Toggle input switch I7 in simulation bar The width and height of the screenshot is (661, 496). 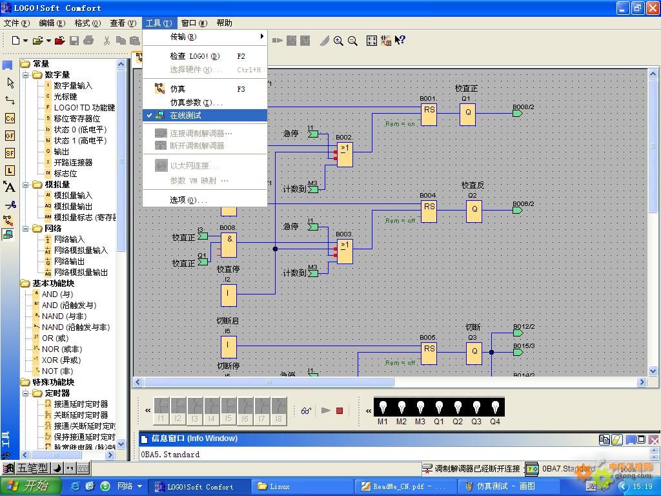(262, 410)
